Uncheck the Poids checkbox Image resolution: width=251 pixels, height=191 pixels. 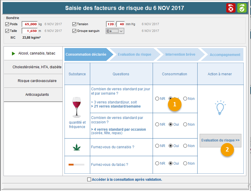pyautogui.click(x=7, y=24)
